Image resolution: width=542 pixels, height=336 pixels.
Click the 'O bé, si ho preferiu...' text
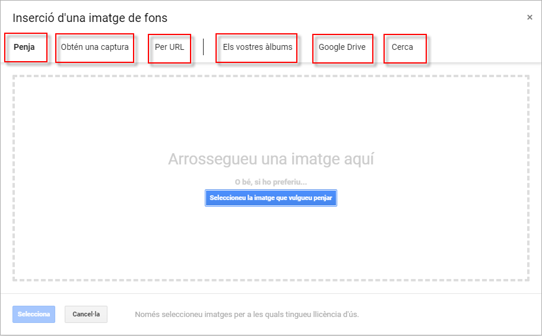(x=271, y=182)
